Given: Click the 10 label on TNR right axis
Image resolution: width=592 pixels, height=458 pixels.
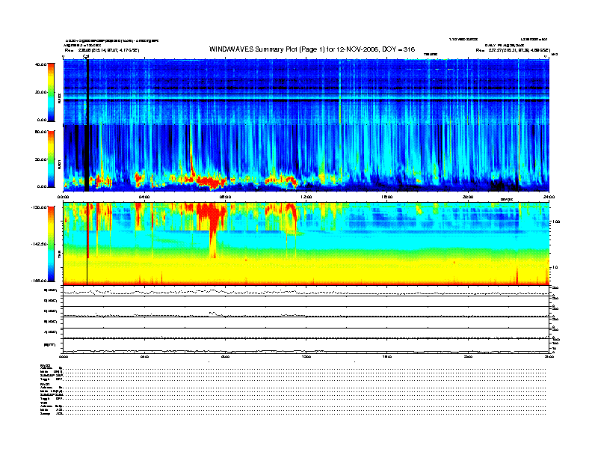Looking at the screenshot, I should click(x=556, y=268).
